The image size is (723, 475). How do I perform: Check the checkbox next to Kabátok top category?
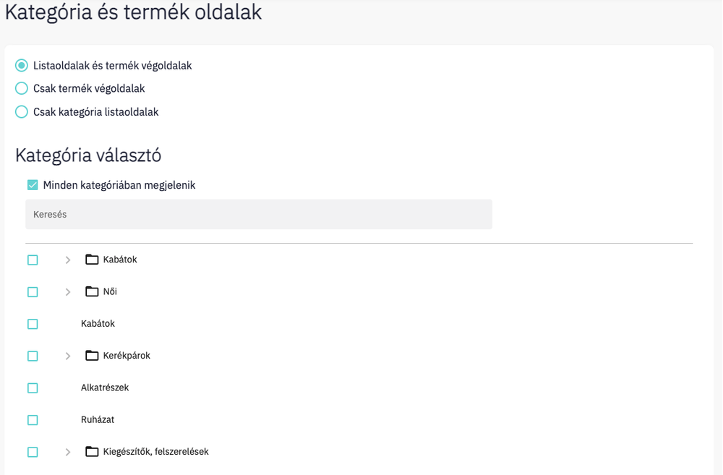pyautogui.click(x=33, y=260)
